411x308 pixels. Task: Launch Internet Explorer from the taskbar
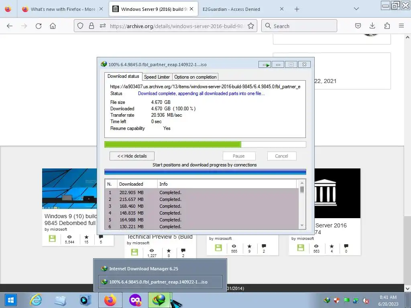point(36,300)
